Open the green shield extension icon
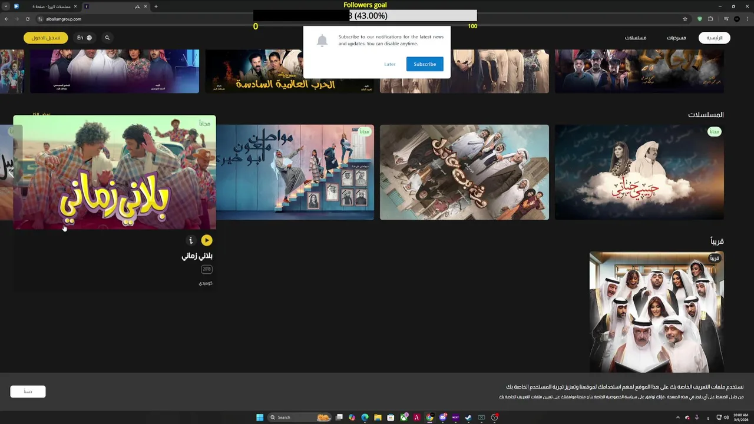 pos(700,19)
